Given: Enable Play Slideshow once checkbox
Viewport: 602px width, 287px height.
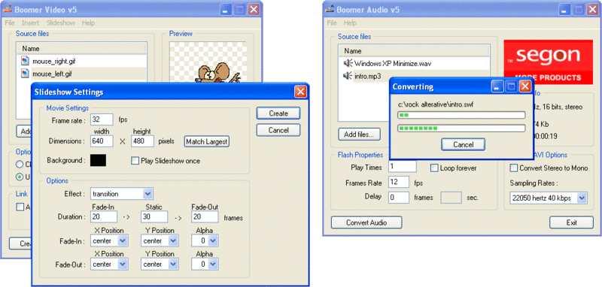Looking at the screenshot, I should [135, 161].
